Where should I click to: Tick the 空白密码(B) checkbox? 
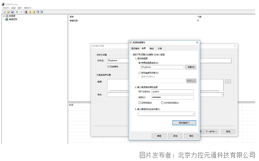[x=139, y=103]
